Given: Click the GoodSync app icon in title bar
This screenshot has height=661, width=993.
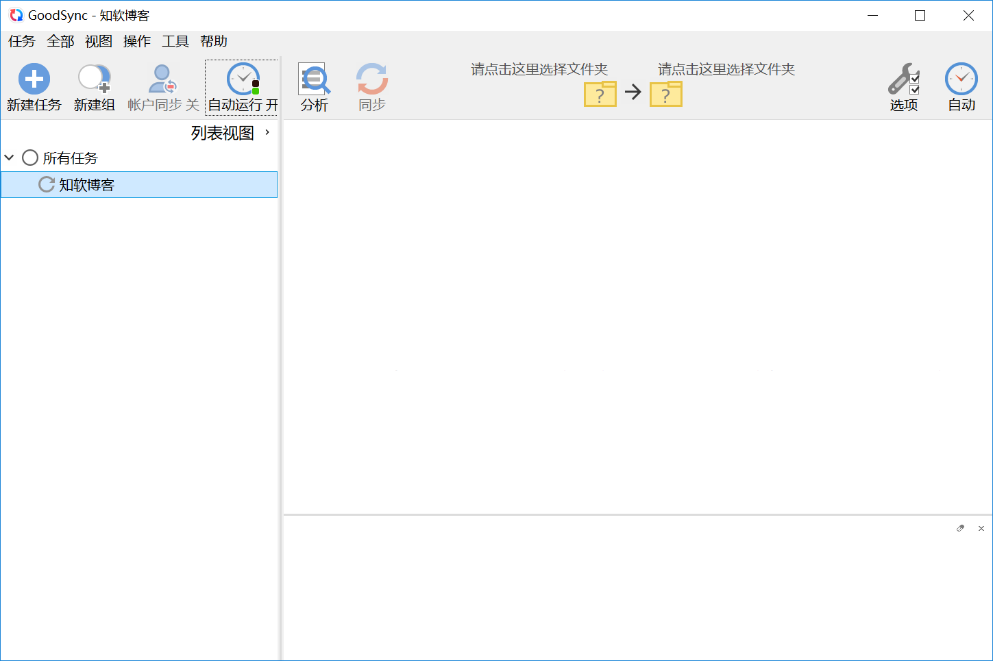Looking at the screenshot, I should [16, 15].
